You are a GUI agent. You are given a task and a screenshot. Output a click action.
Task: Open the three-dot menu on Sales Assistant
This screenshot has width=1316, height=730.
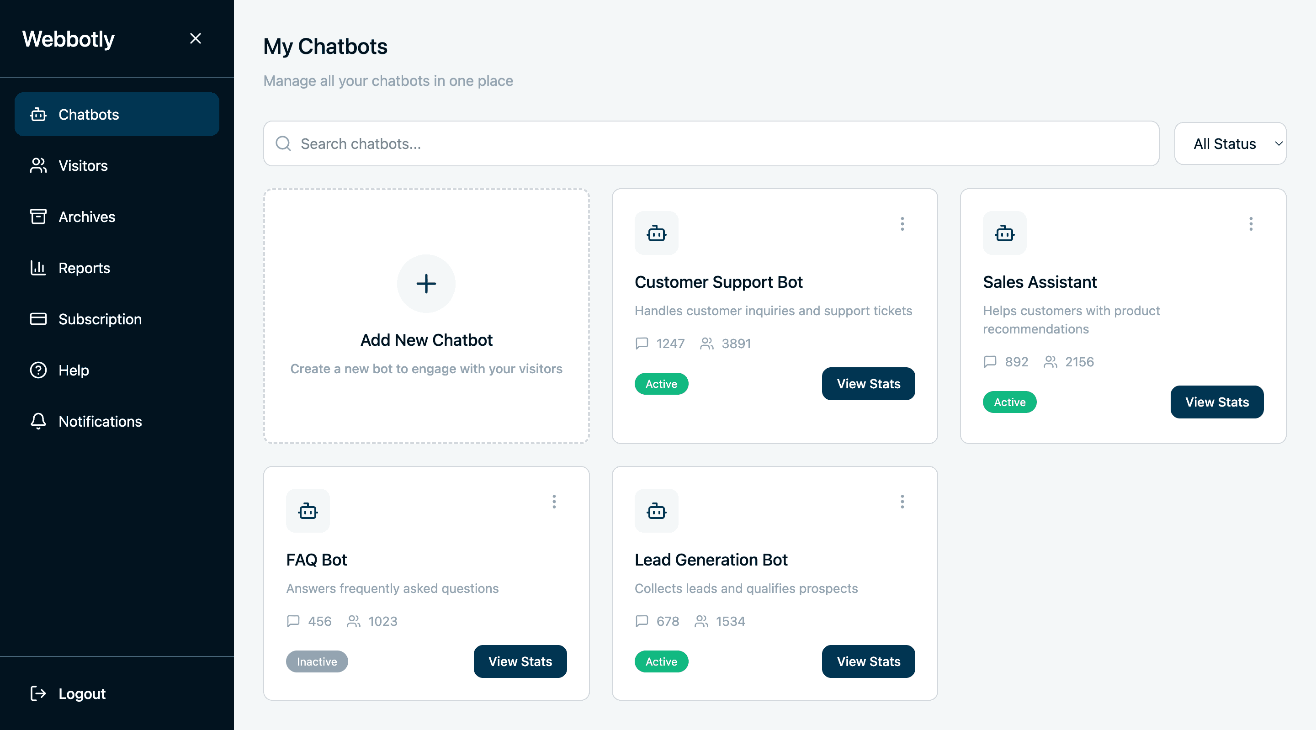(x=1251, y=224)
